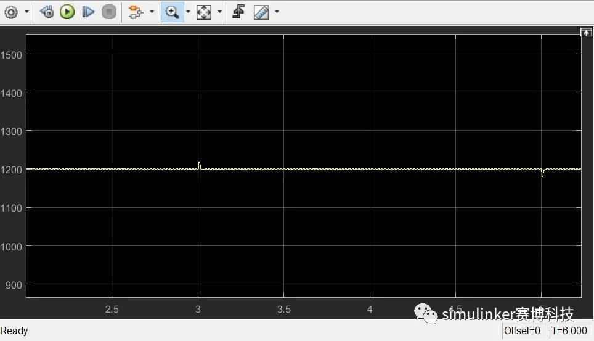Click the 3.5 x-axis tick label
Viewport: 594px width, 341px height.
[283, 309]
